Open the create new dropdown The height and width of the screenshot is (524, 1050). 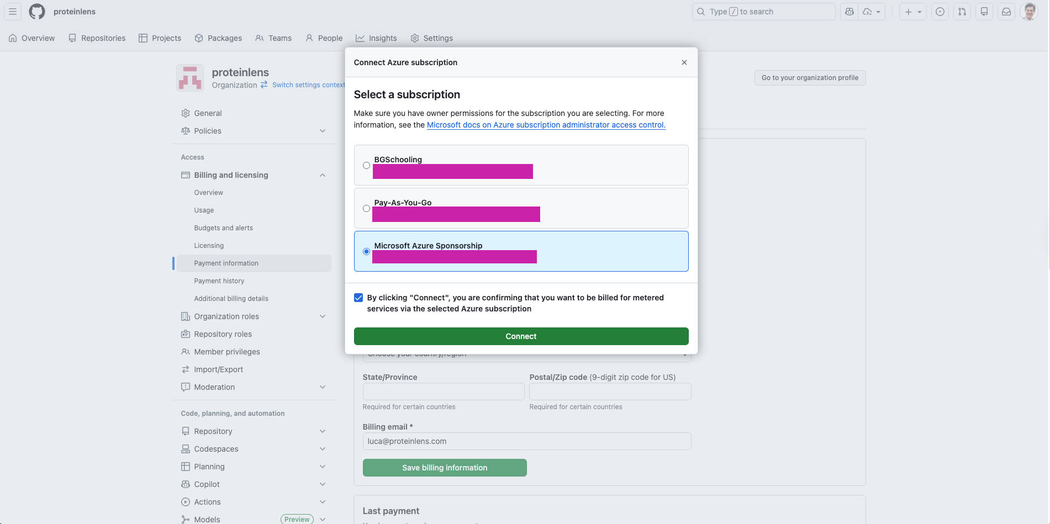coord(912,11)
